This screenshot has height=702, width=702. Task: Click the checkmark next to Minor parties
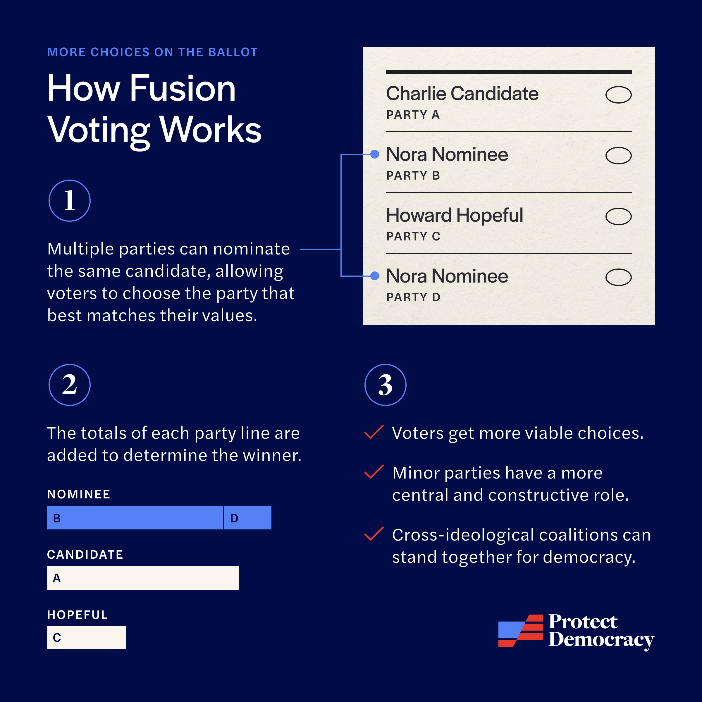[x=374, y=472]
